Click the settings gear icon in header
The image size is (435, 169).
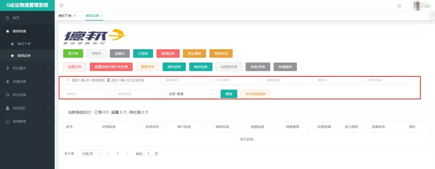coord(399,6)
